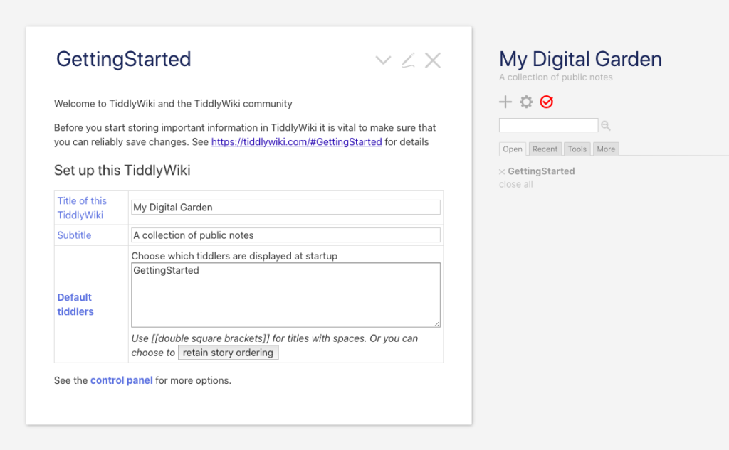729x450 pixels.
Task: Follow the tiddlywiki.com GettingStarted hyperlink
Action: [x=296, y=142]
